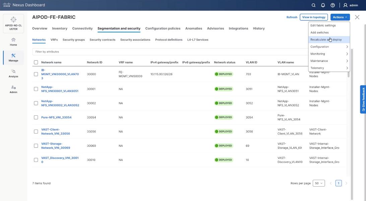
Task: Open the notifications bell icon
Action: [x=323, y=5]
